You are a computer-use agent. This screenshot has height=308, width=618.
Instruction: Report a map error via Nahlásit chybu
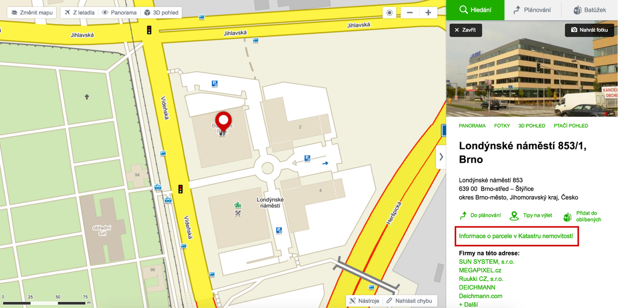coord(410,301)
